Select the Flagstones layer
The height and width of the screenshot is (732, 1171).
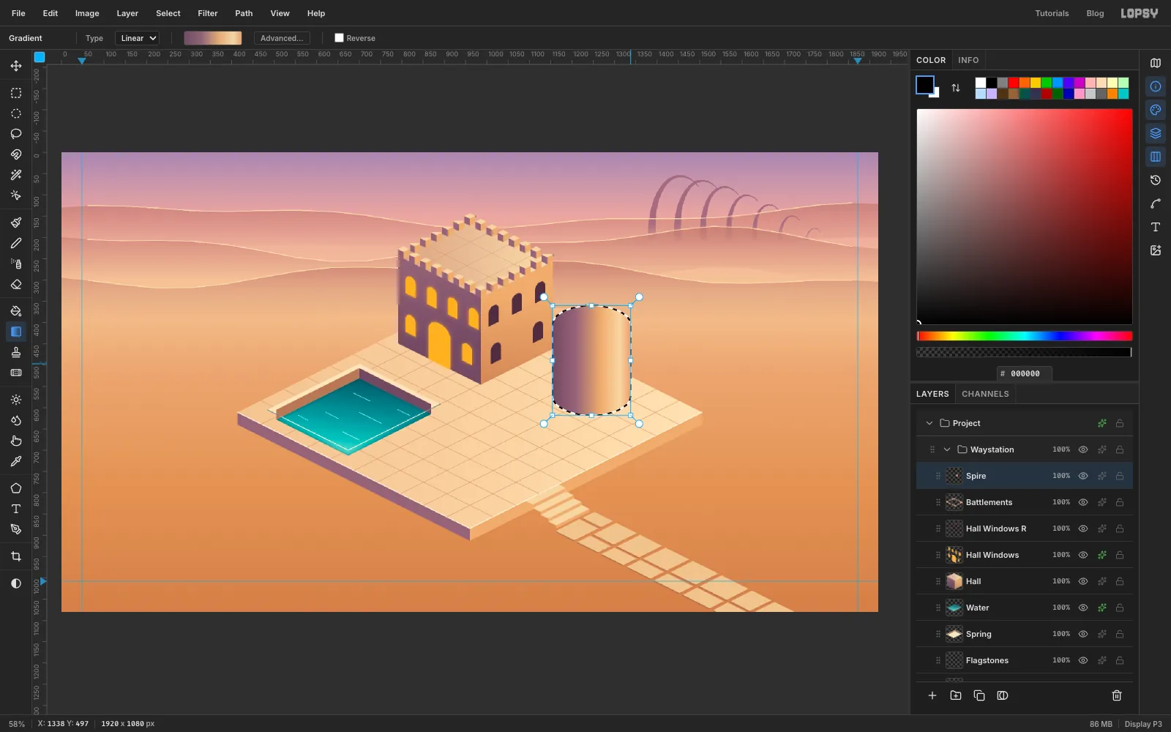1025,660
